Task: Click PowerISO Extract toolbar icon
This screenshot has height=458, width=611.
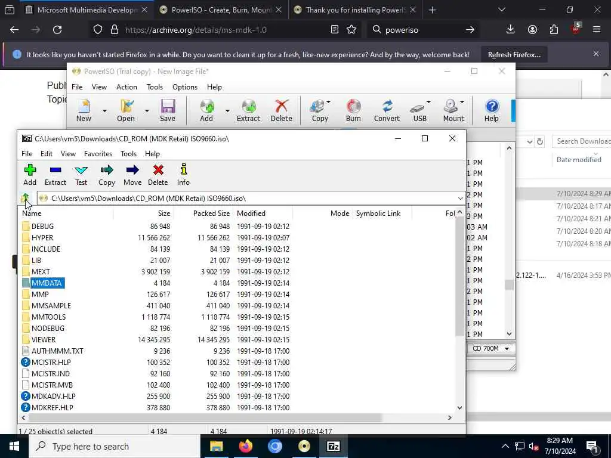Action: coord(248,110)
